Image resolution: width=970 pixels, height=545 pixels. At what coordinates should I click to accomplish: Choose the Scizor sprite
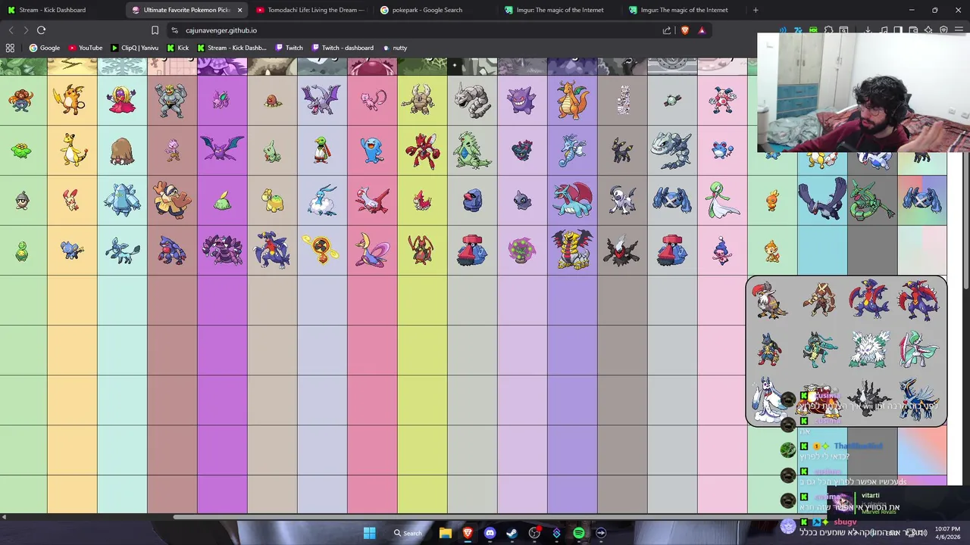[x=422, y=150]
